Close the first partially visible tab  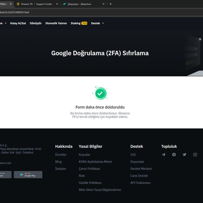(x=11, y=4)
